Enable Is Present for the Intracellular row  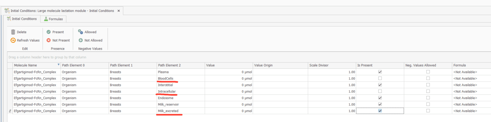(x=380, y=91)
